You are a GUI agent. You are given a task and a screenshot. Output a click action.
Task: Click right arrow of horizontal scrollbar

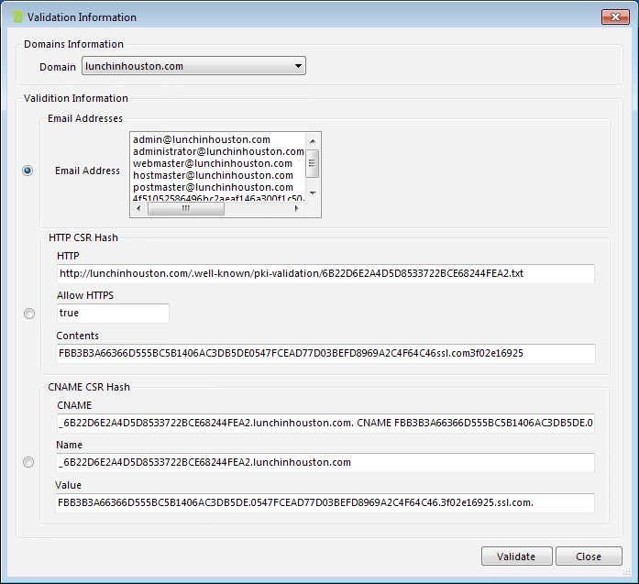pos(296,208)
